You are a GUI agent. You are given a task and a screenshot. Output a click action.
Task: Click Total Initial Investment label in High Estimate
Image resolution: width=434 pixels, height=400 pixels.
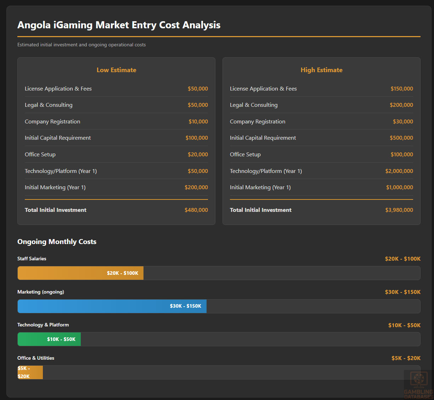[x=260, y=210]
